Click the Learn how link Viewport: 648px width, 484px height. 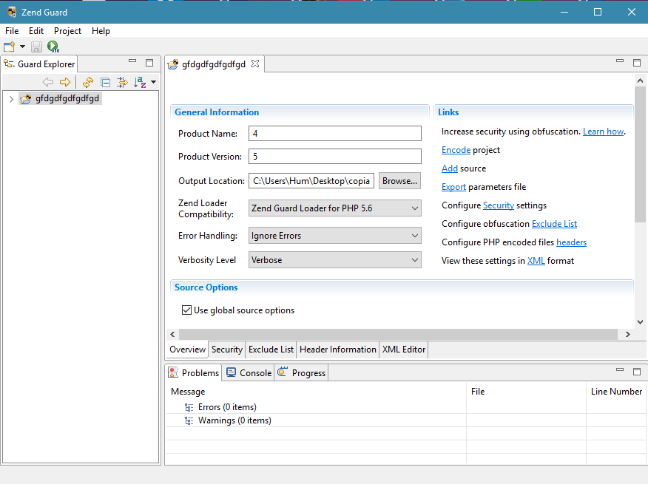coord(604,132)
